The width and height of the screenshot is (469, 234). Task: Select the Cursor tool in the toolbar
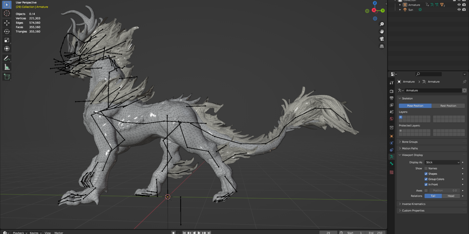coord(7,13)
